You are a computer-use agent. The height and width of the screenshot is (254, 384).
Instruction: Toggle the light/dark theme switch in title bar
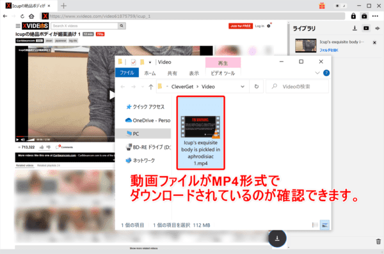pos(340,6)
